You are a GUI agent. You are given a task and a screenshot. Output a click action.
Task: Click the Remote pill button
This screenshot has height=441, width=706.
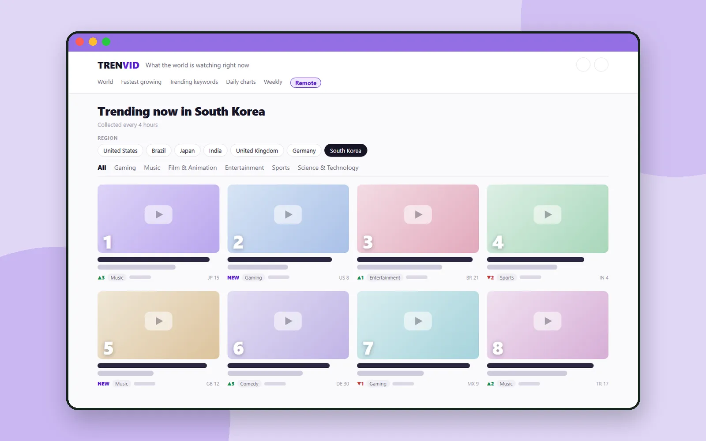pyautogui.click(x=306, y=83)
